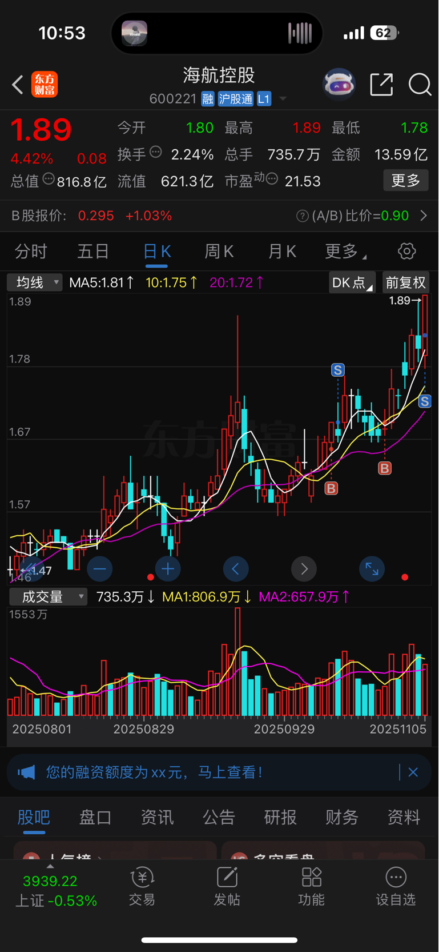Tap the A/B 比价 help icon
This screenshot has width=439, height=952.
tap(303, 216)
